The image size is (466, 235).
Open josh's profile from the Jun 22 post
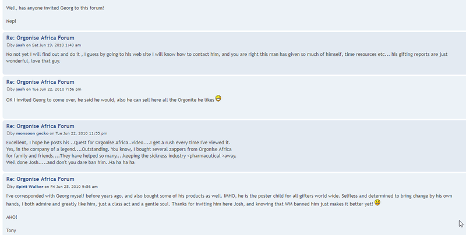click(20, 89)
